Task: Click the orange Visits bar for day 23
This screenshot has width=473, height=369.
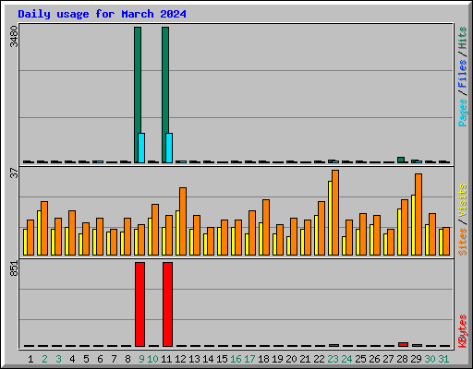Action: [x=335, y=212]
